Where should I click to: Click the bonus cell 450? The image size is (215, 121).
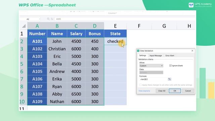click(x=95, y=41)
